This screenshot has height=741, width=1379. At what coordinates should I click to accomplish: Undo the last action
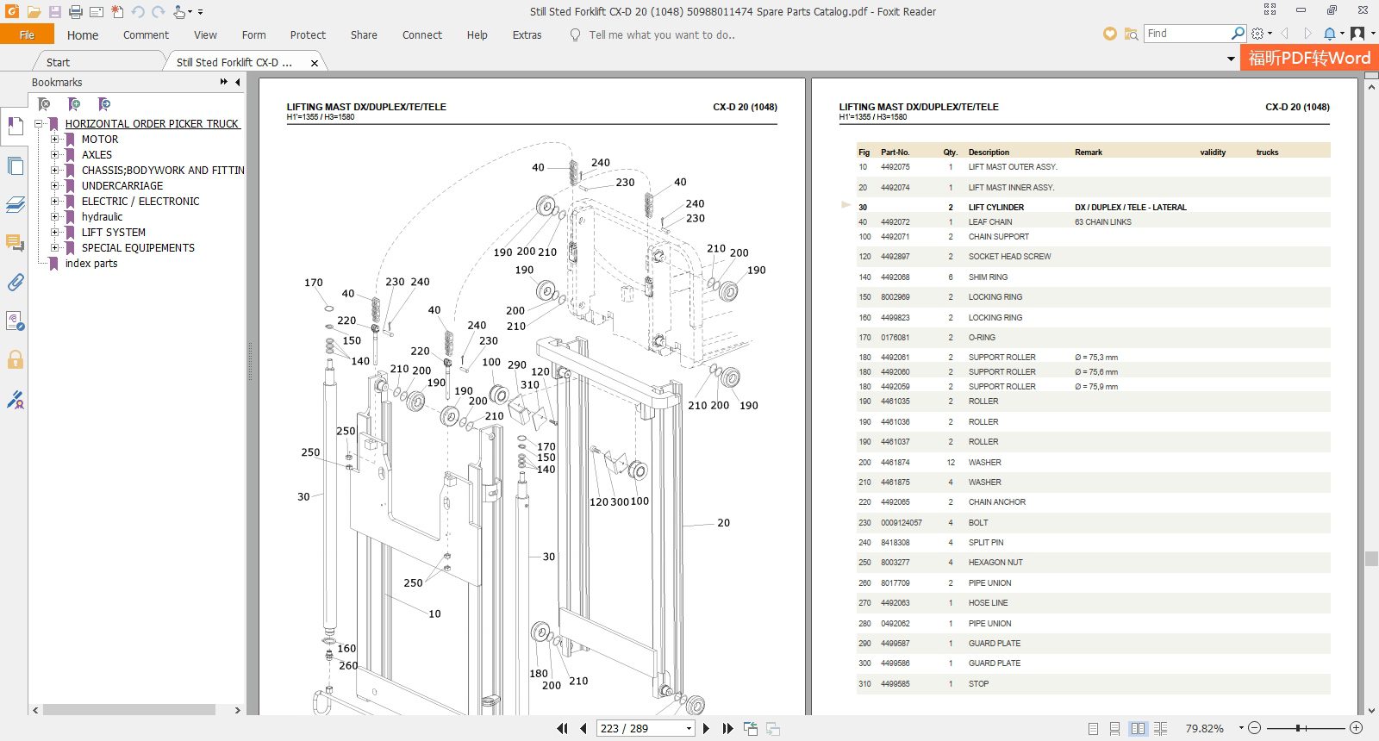138,12
